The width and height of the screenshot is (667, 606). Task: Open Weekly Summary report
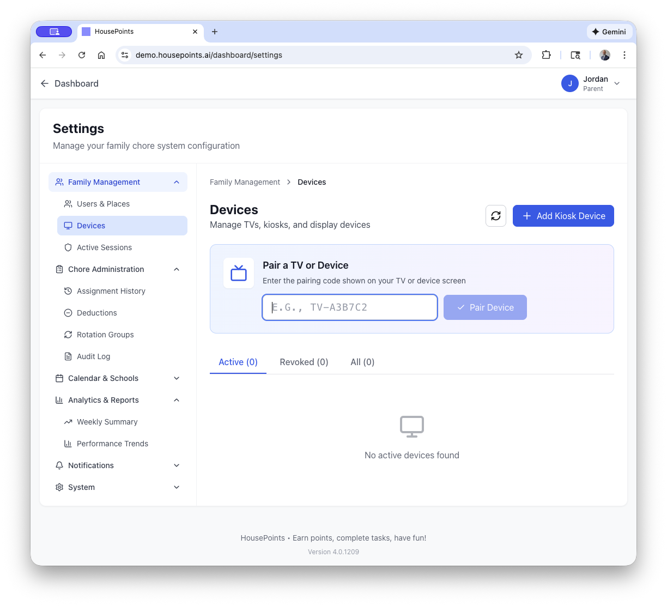click(x=122, y=422)
